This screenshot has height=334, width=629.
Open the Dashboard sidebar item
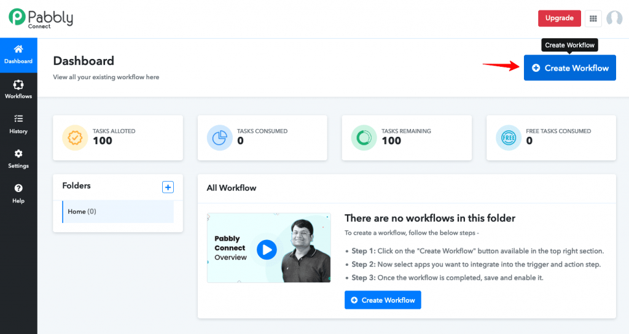point(18,55)
